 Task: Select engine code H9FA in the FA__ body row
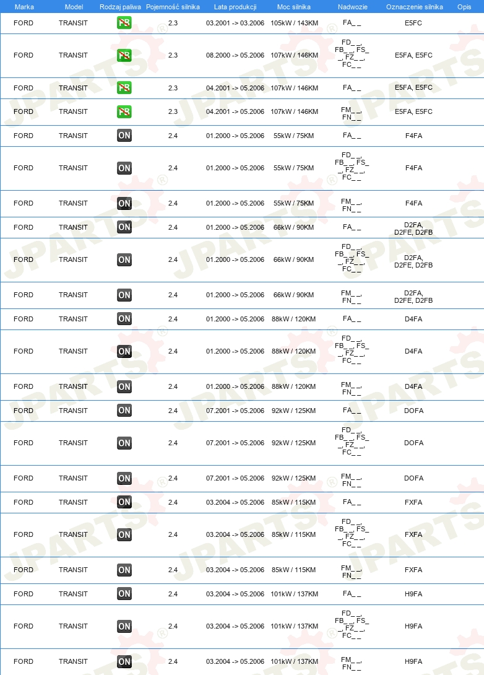coord(413,594)
